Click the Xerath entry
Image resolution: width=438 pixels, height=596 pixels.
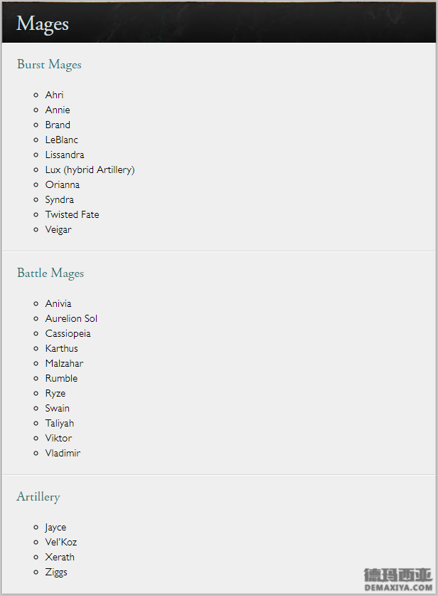click(60, 558)
